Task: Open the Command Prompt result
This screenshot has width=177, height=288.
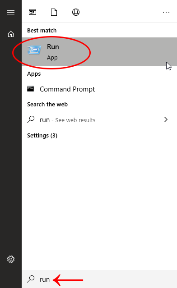Action: click(x=99, y=89)
